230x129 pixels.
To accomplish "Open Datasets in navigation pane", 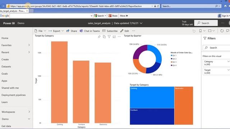I will [x=6, y=67].
